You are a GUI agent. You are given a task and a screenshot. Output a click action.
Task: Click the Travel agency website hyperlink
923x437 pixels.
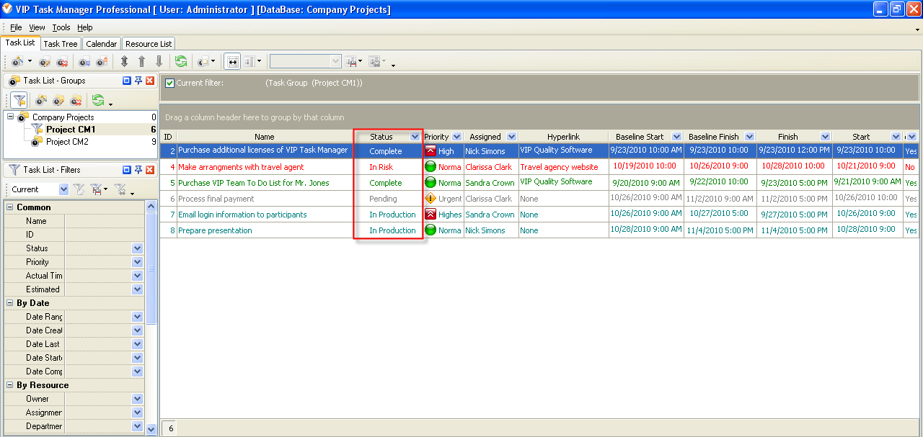pos(559,167)
